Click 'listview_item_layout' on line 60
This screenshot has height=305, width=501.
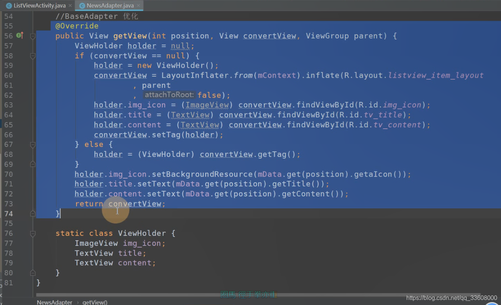point(436,76)
